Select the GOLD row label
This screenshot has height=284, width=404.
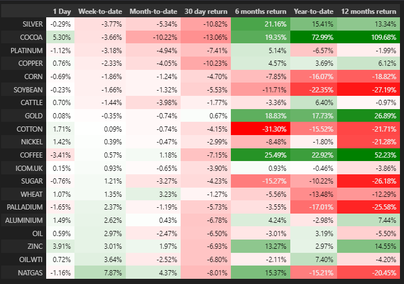[33, 114]
